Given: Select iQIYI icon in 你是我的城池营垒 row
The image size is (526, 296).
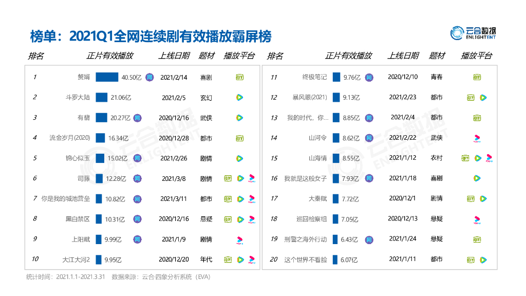Looking at the screenshot, I should click(x=228, y=199).
